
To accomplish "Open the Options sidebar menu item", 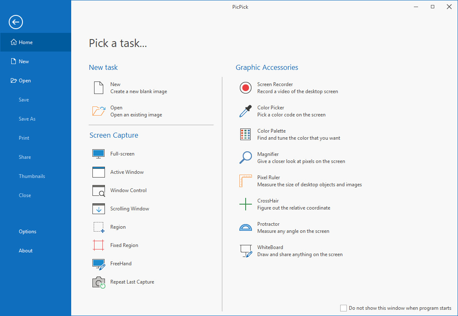I will click(27, 232).
